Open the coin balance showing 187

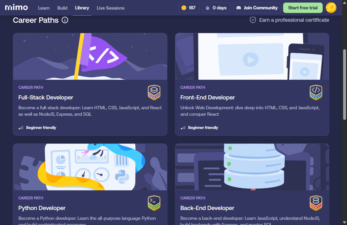[x=189, y=8]
